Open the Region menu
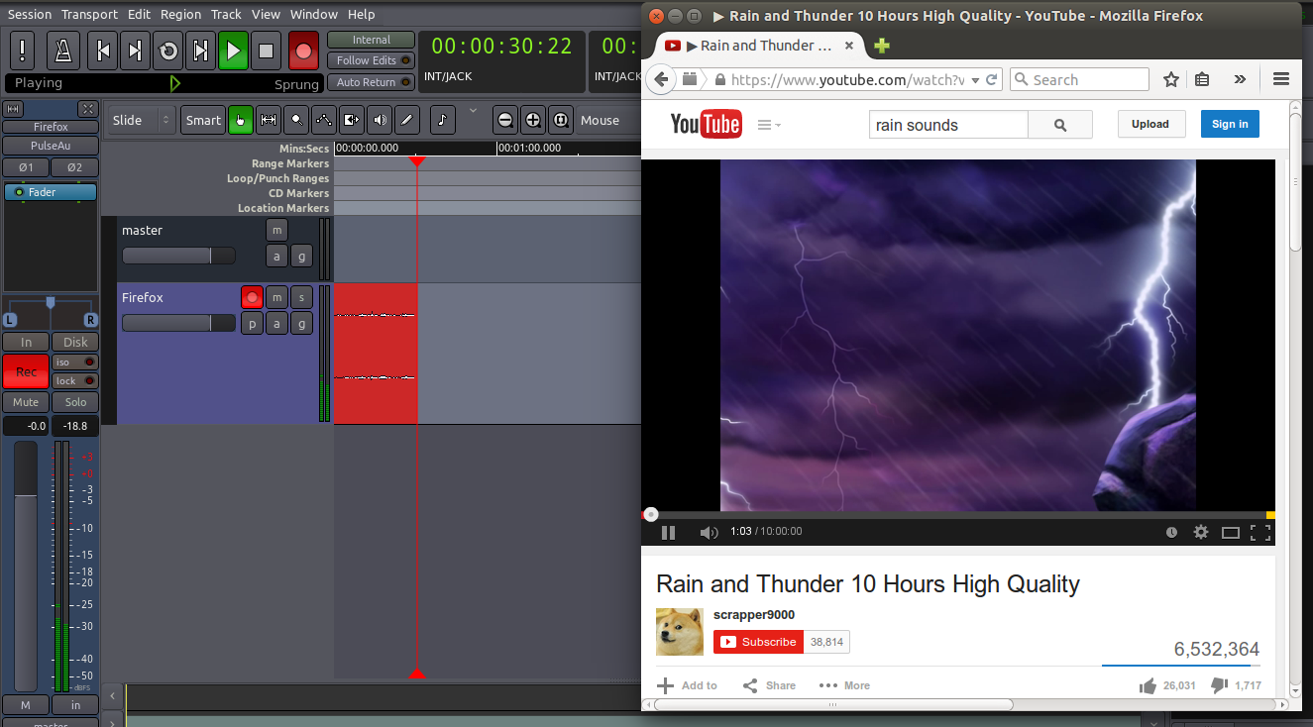The image size is (1313, 727). click(180, 14)
